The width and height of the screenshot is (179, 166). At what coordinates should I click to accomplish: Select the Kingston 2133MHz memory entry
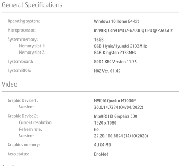pyautogui.click(x=115, y=53)
